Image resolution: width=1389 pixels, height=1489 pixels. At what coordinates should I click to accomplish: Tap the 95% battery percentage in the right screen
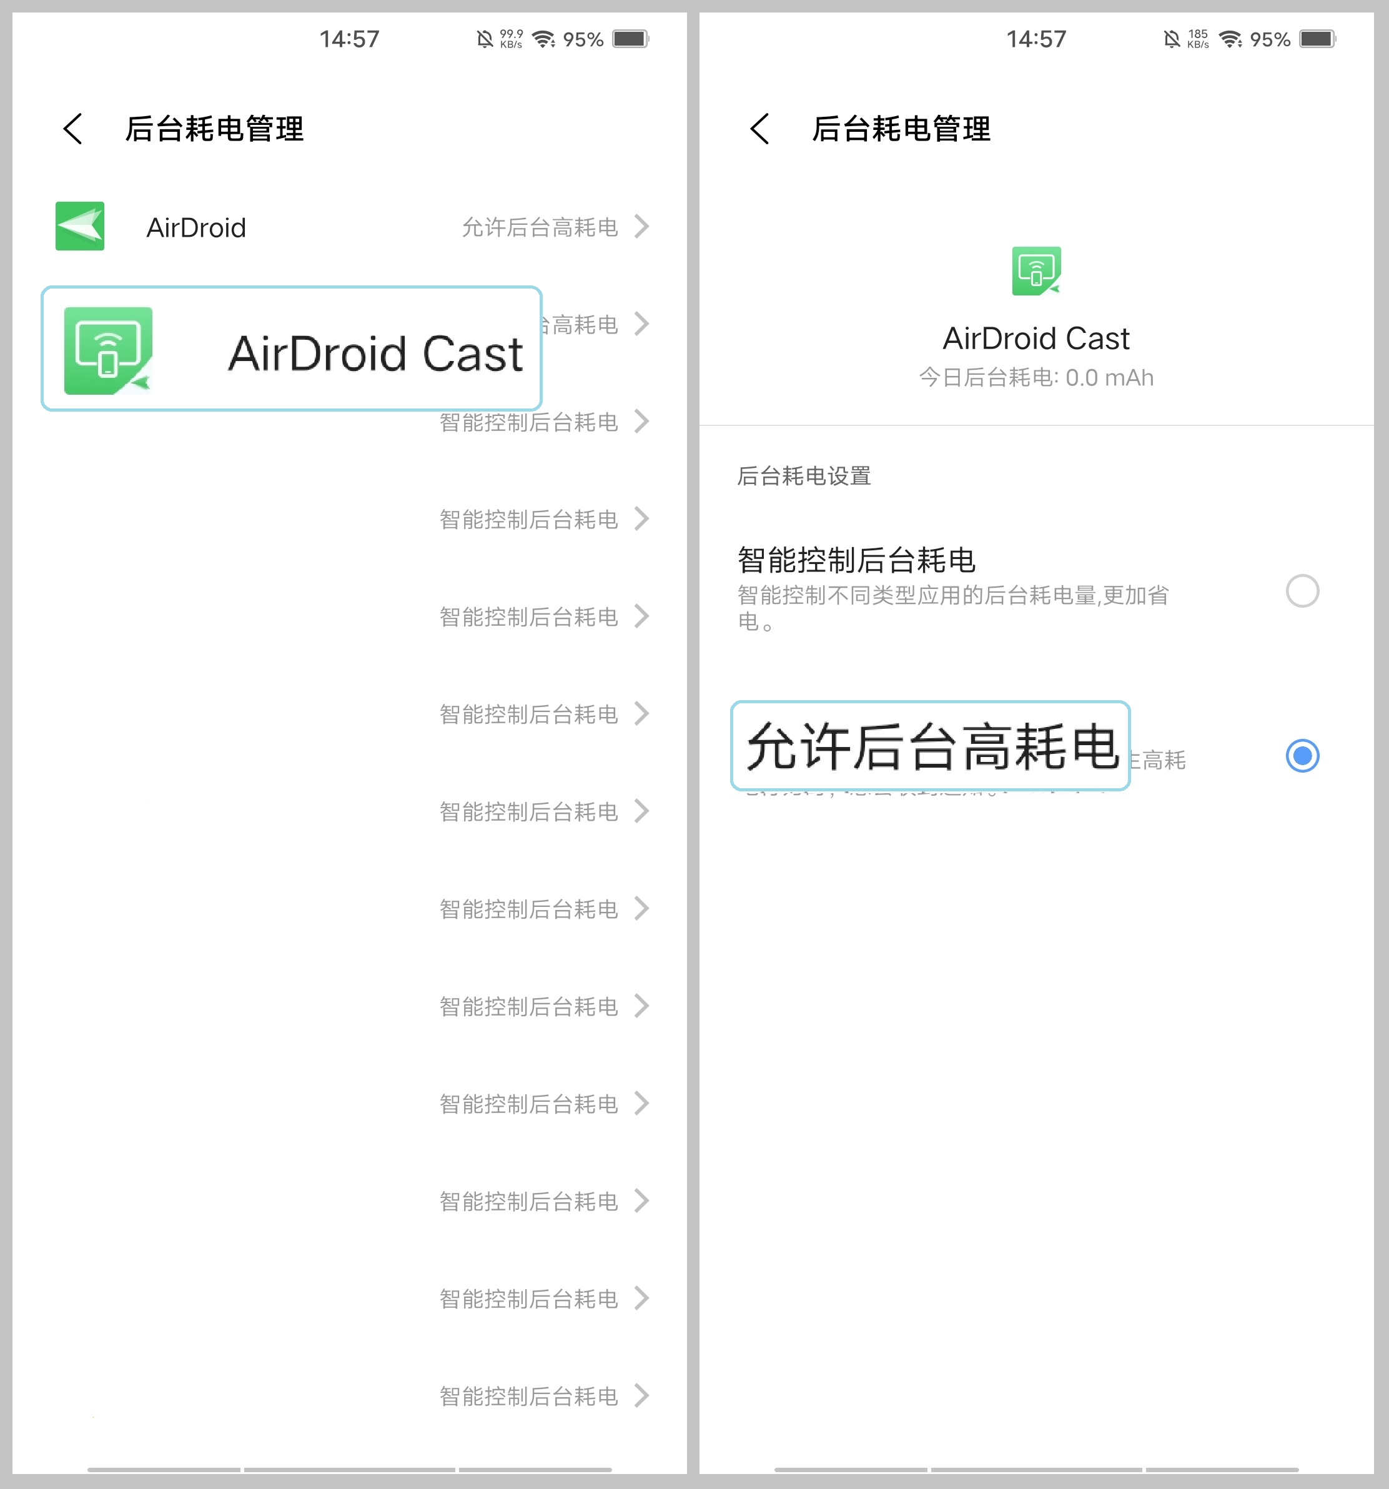tap(1270, 40)
